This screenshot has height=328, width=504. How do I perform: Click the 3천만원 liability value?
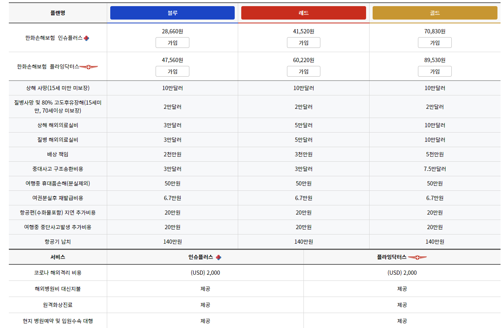303,154
